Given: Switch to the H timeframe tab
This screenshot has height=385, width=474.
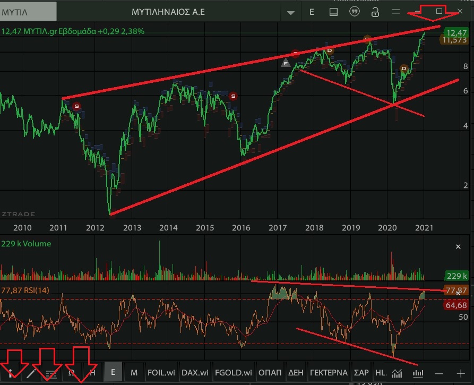Looking at the screenshot, I should coord(92,373).
